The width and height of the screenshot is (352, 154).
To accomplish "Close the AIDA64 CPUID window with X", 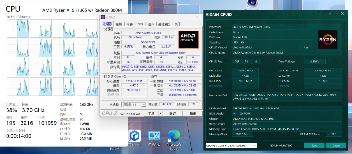I will (x=342, y=14).
